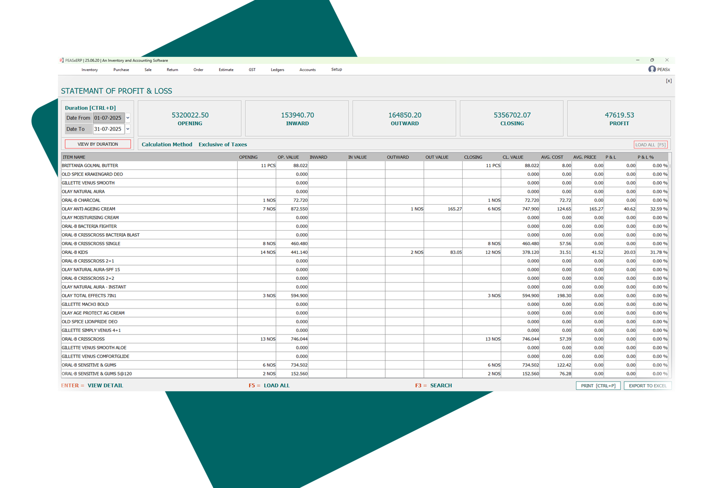The height and width of the screenshot is (488, 725).
Task: Click the P & L % column header
Action: click(x=646, y=157)
